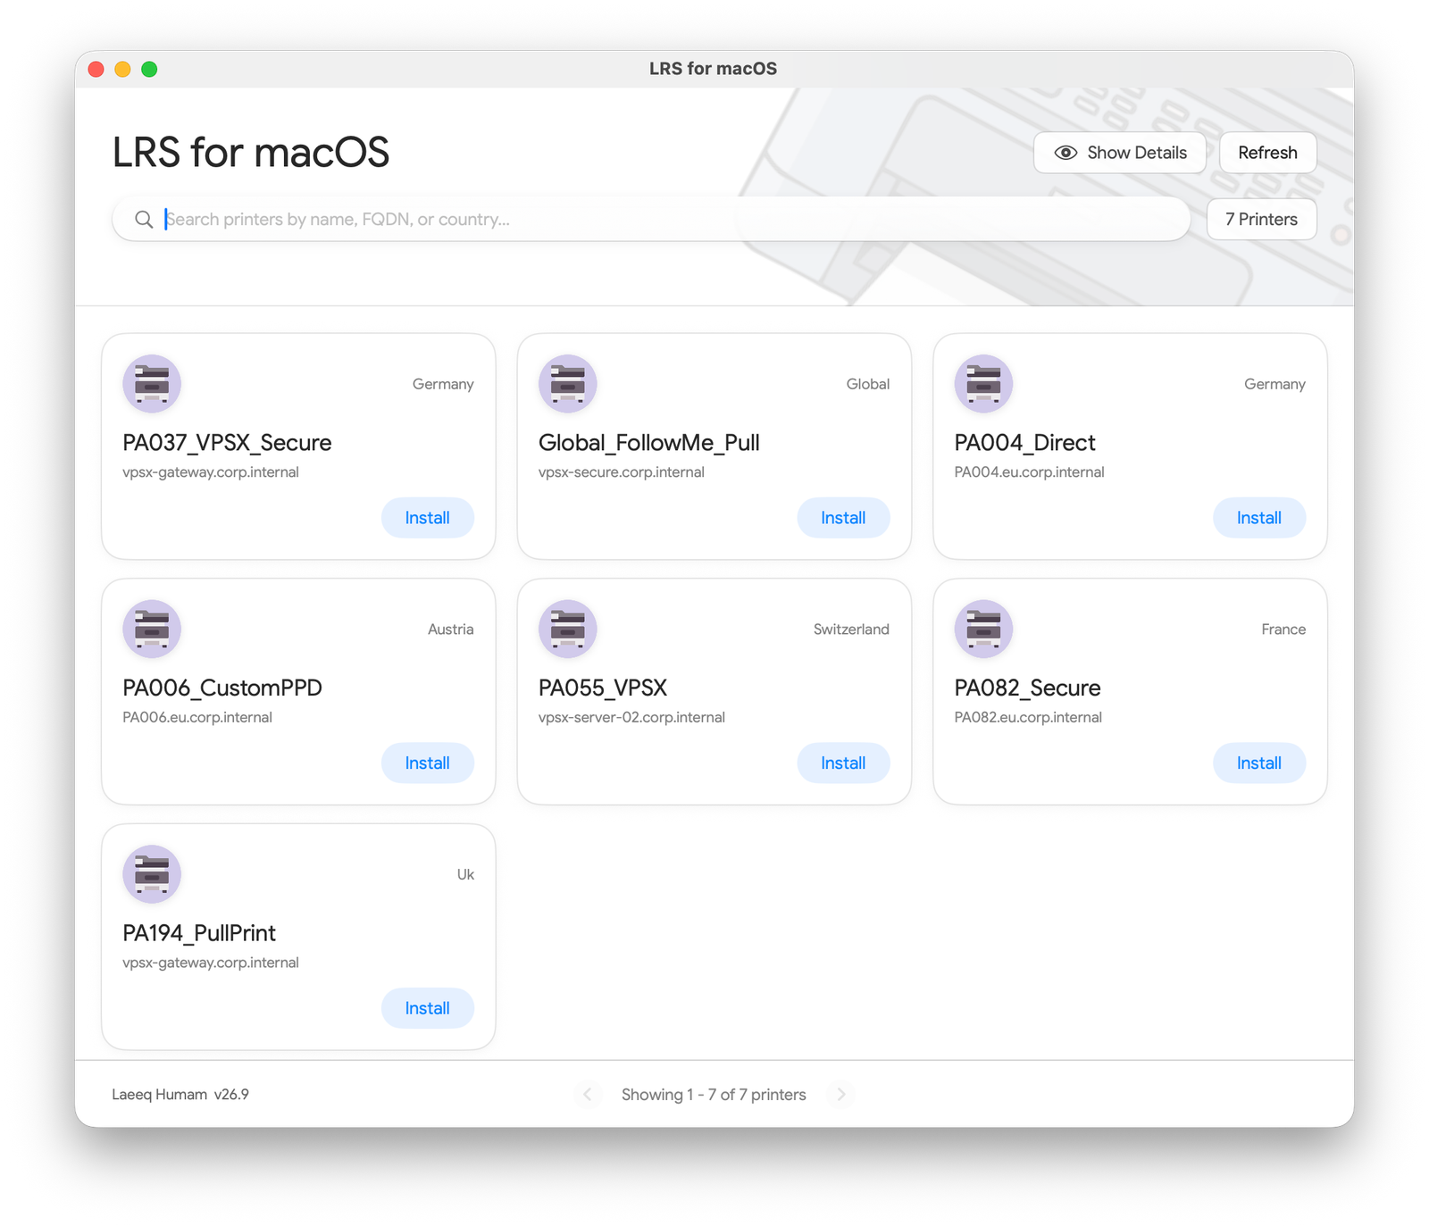
Task: Click PA006.eu.corp.internal address text
Action: [x=197, y=717]
